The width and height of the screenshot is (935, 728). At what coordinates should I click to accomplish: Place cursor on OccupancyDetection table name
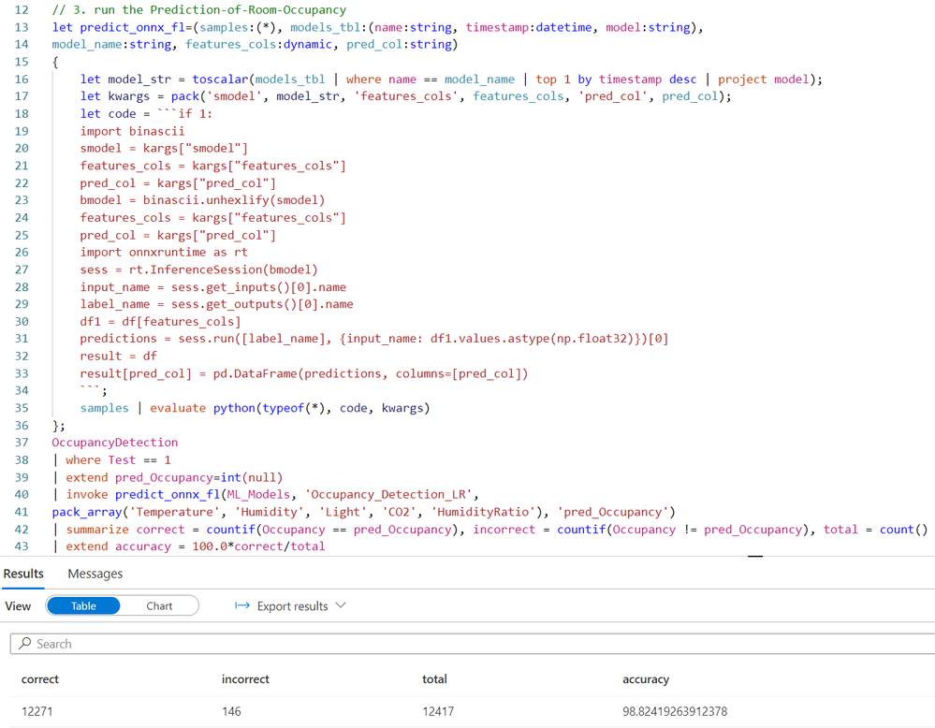coord(114,443)
